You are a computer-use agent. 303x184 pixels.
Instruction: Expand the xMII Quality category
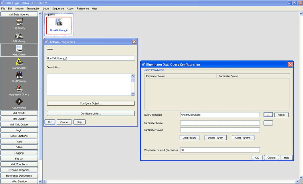point(19,119)
